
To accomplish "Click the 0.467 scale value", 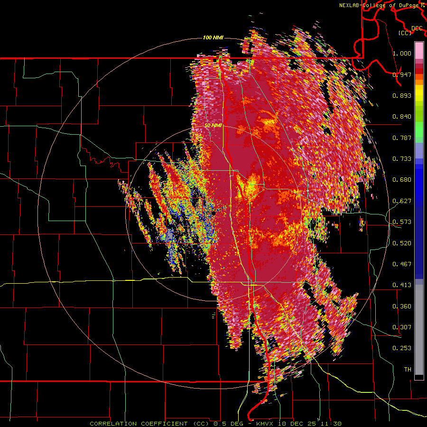I will click(x=402, y=264).
